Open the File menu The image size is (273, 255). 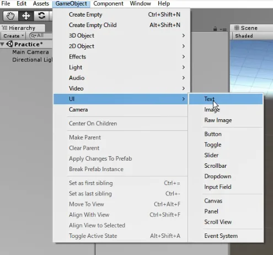6,3
